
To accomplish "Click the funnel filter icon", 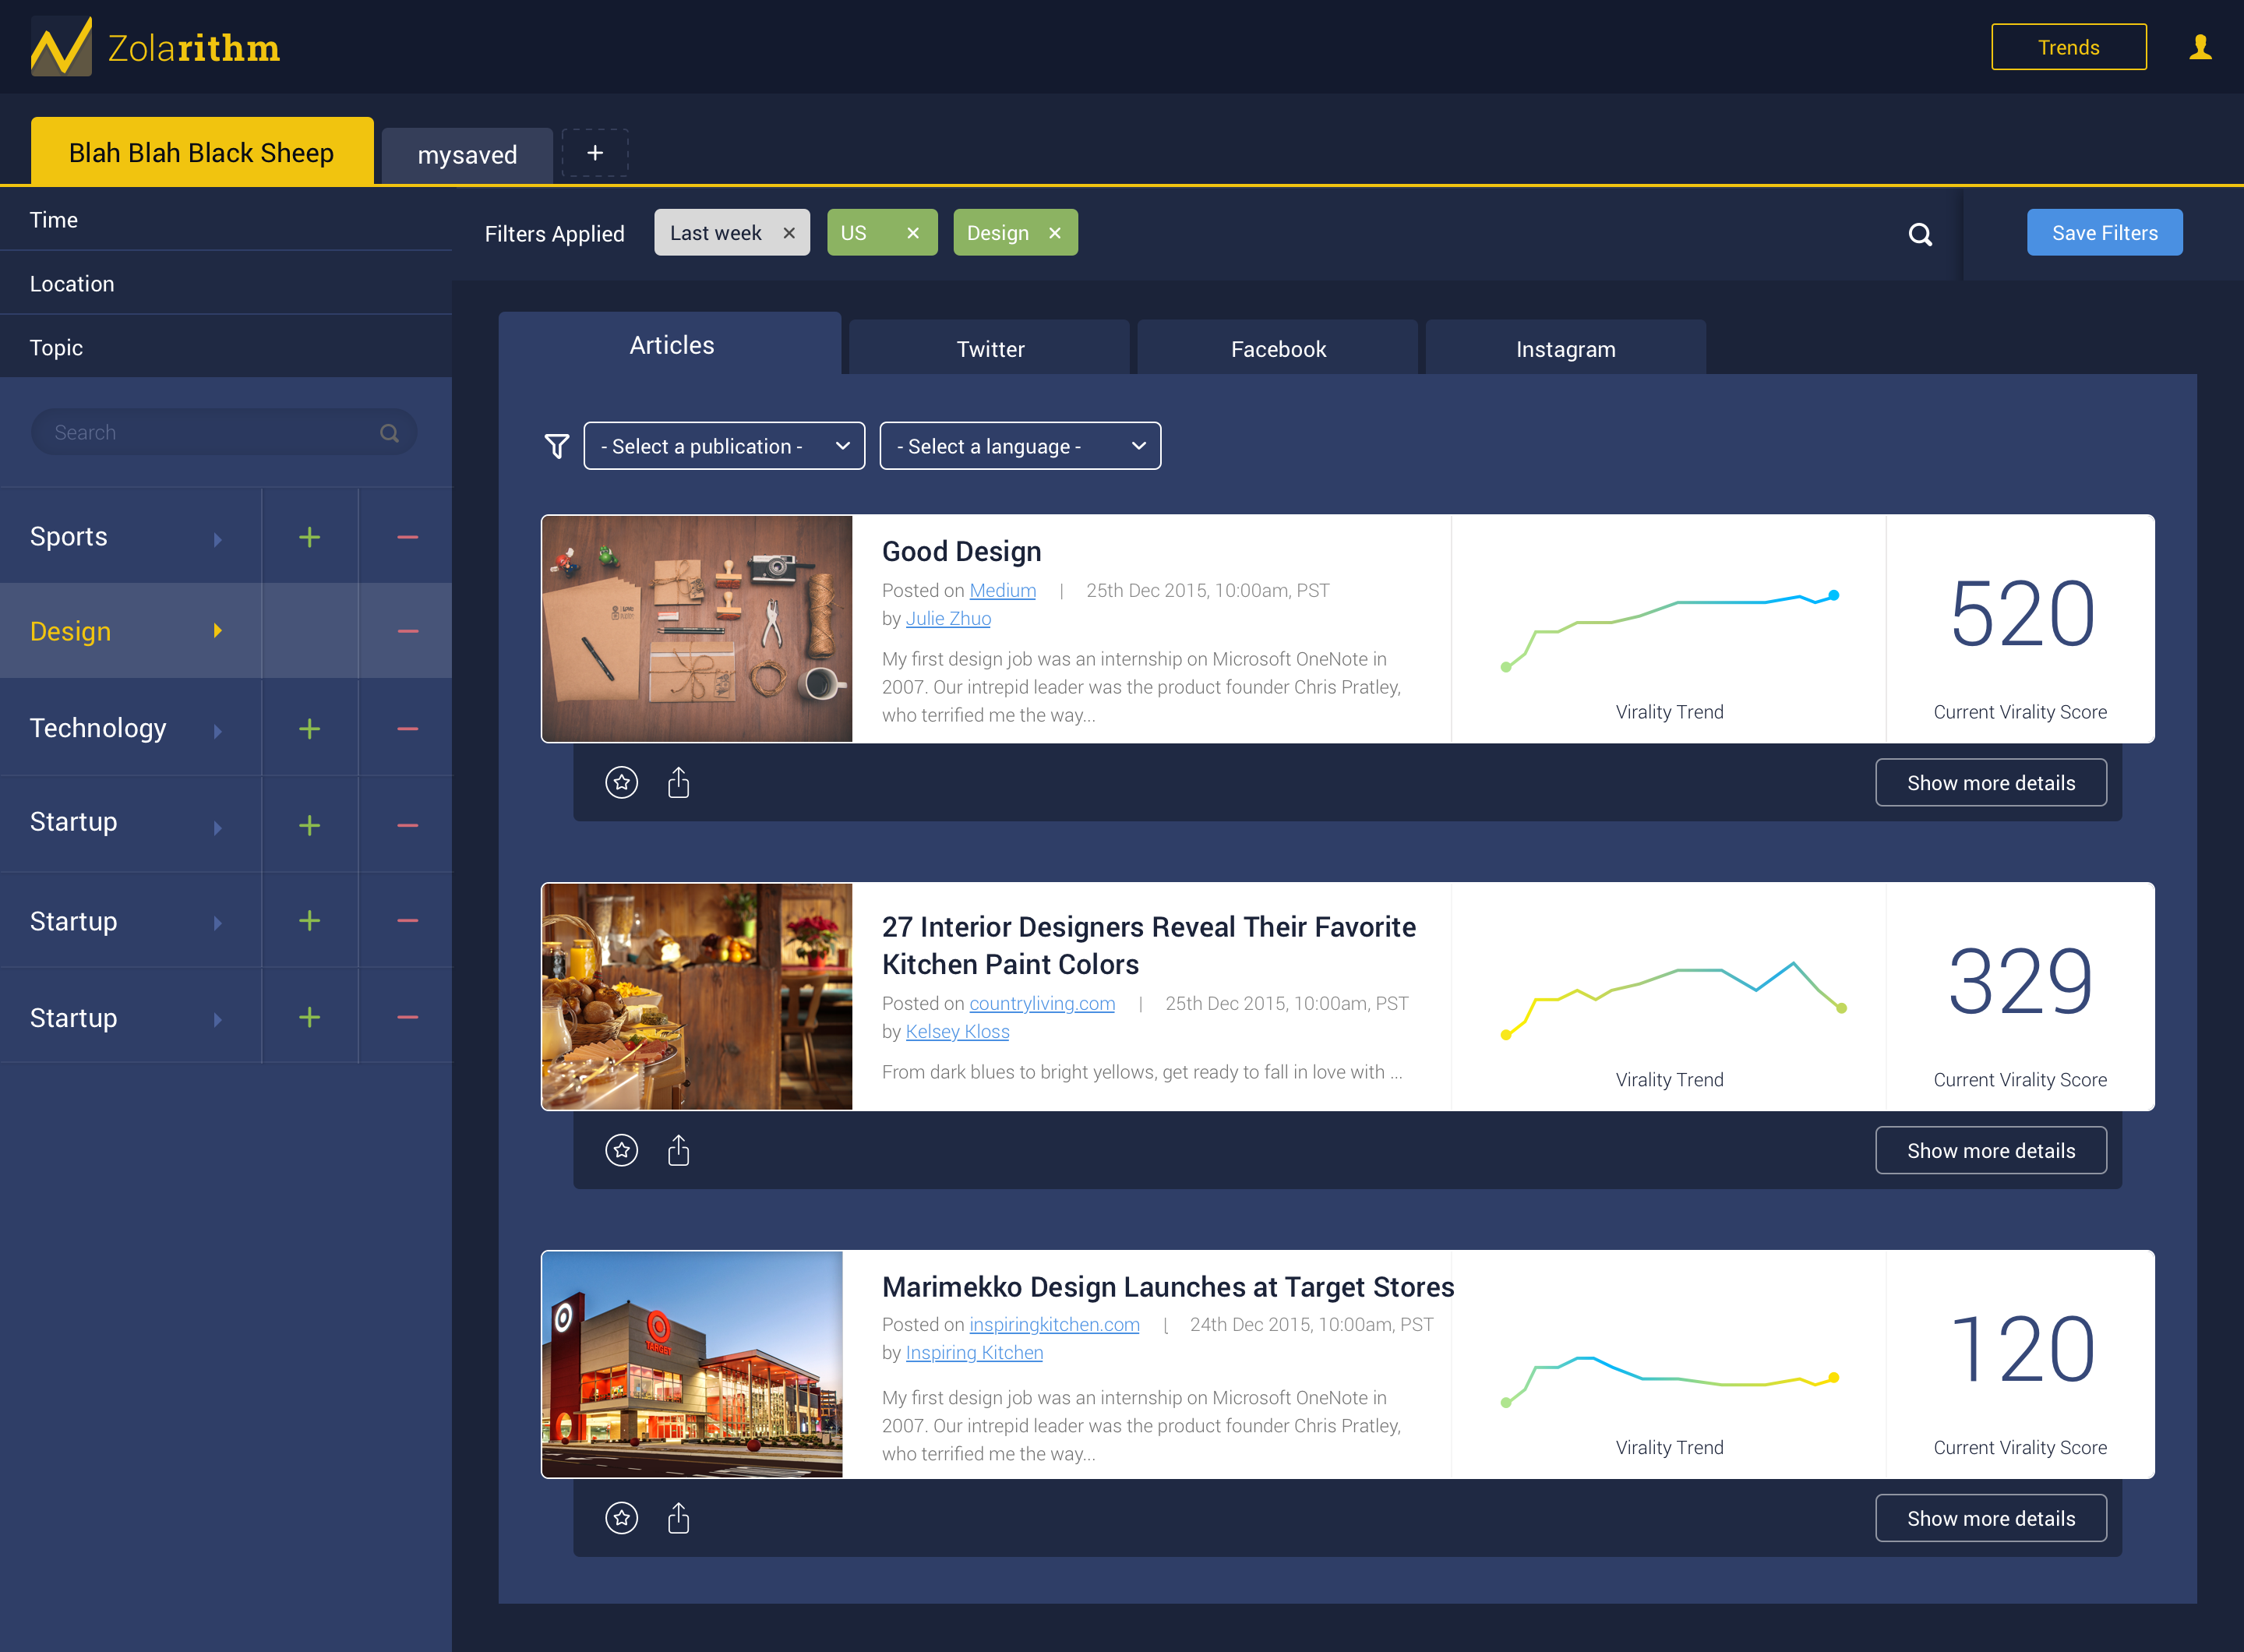I will (556, 446).
